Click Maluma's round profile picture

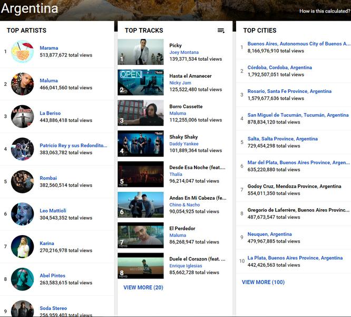click(x=22, y=84)
